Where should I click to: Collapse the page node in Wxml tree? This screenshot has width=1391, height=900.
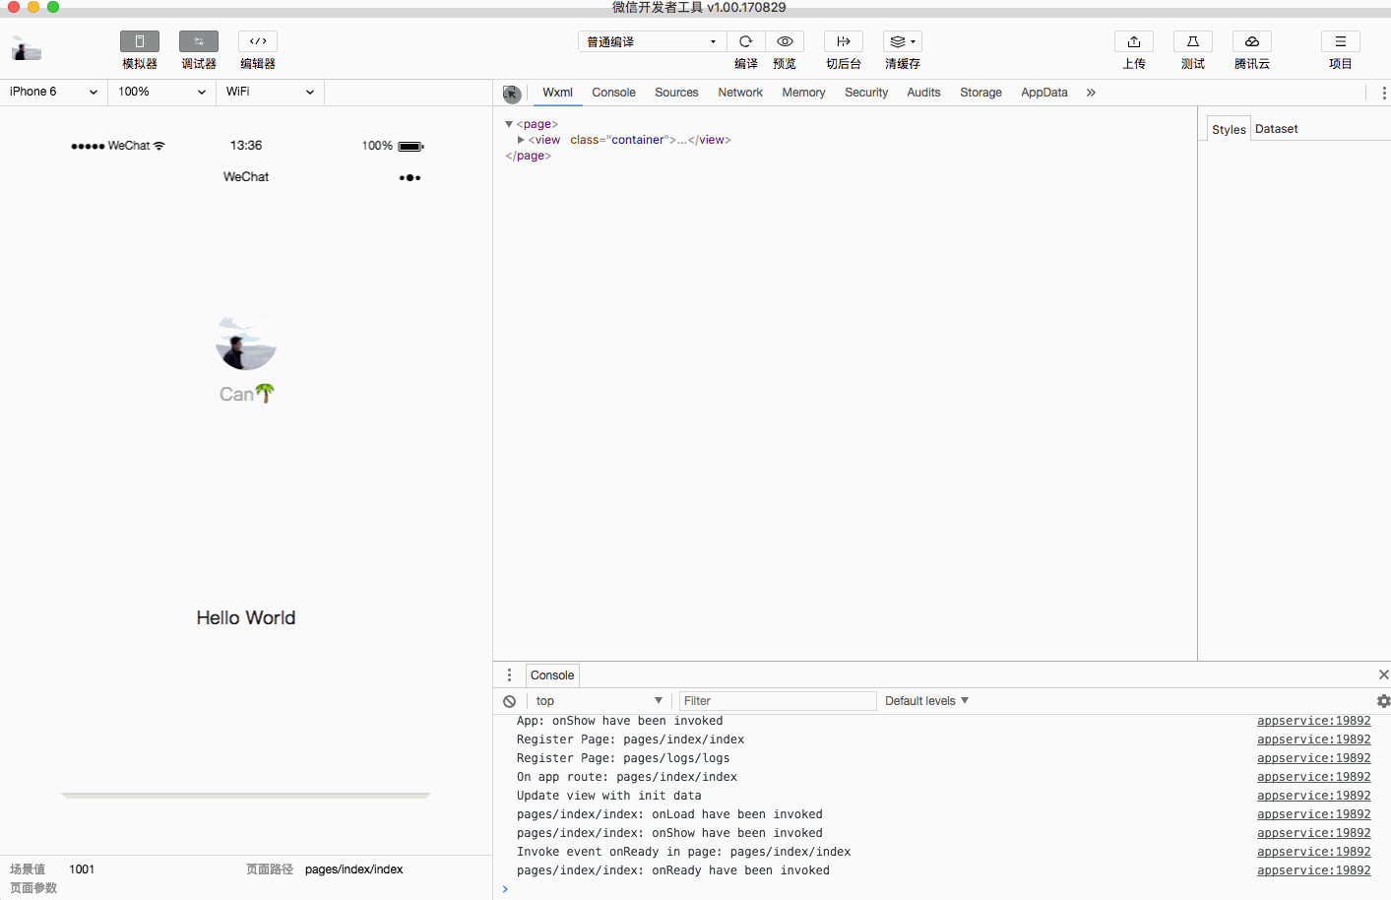click(x=509, y=124)
